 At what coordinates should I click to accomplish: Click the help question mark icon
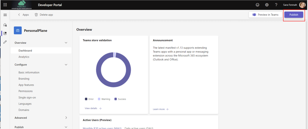point(276,5)
